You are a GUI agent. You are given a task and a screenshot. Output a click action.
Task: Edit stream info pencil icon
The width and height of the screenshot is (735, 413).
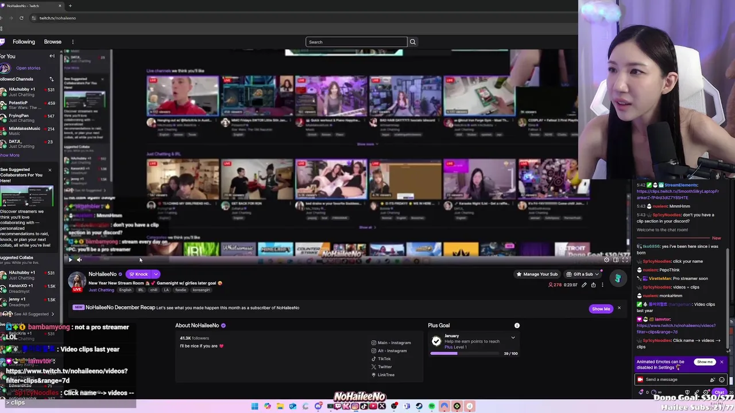(x=584, y=285)
